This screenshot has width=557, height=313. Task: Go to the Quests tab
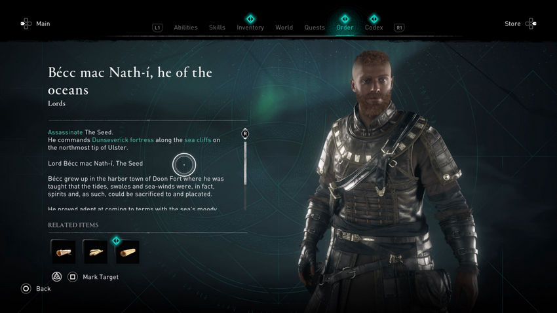coord(315,28)
